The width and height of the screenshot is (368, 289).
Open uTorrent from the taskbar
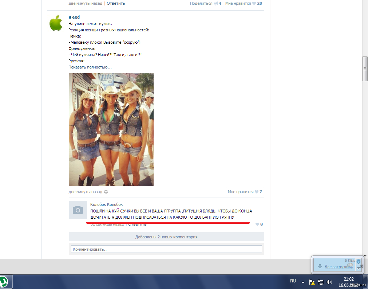coord(5,282)
